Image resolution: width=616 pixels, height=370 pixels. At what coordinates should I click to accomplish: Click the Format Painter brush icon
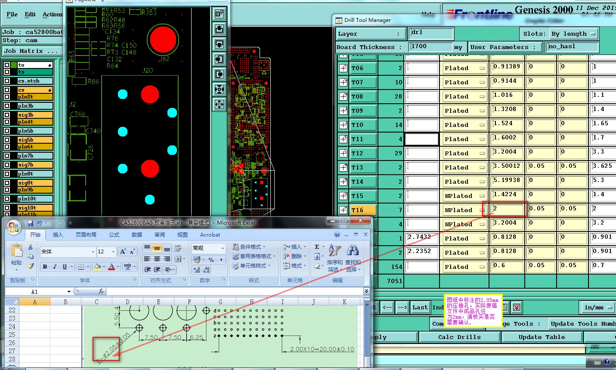click(x=31, y=266)
